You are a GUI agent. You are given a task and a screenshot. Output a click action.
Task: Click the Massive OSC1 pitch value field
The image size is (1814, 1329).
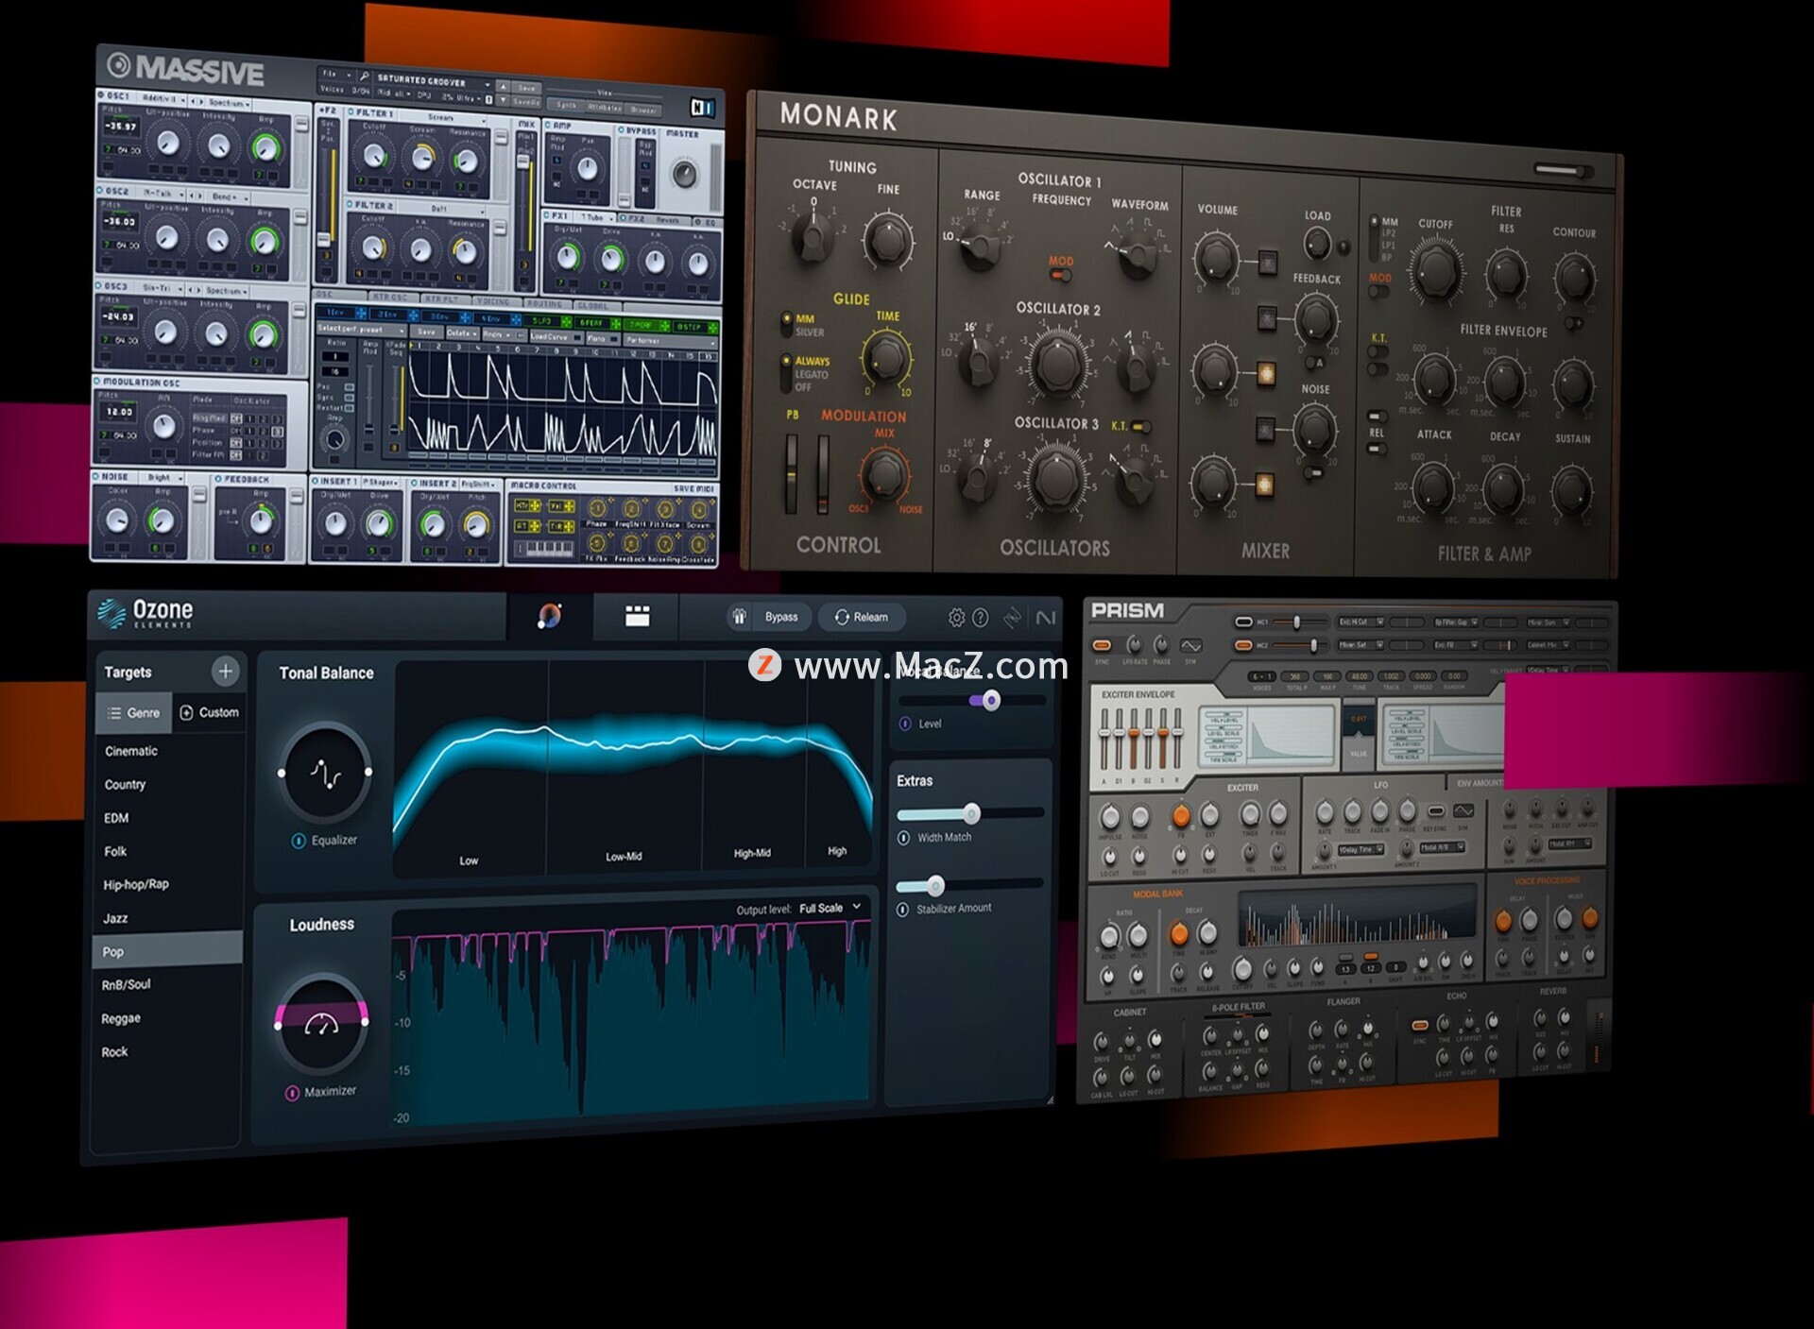coord(120,127)
